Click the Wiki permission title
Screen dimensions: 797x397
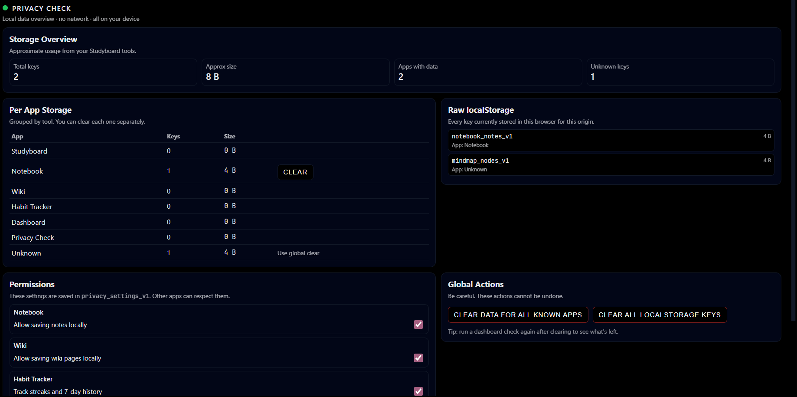coord(20,346)
